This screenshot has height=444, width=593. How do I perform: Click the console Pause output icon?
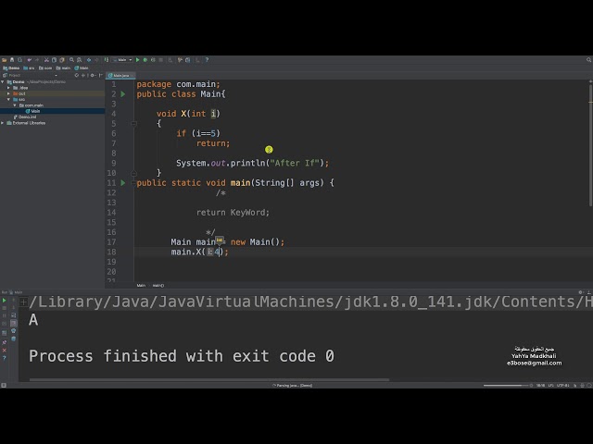(x=4, y=315)
